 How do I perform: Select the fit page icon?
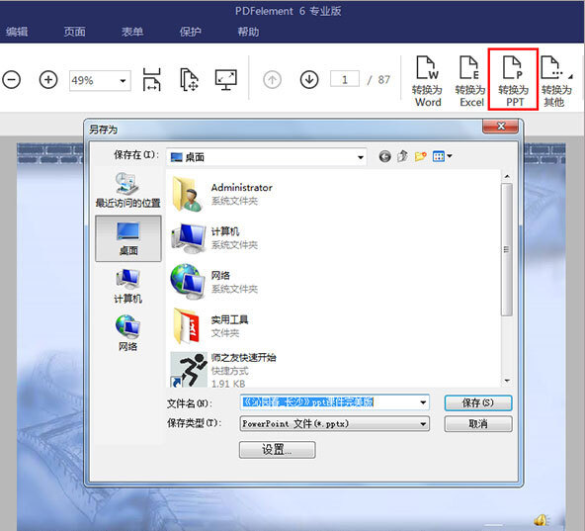pyautogui.click(x=189, y=79)
